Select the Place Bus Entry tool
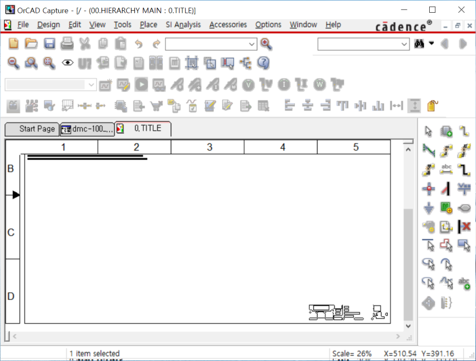 pyautogui.click(x=447, y=189)
